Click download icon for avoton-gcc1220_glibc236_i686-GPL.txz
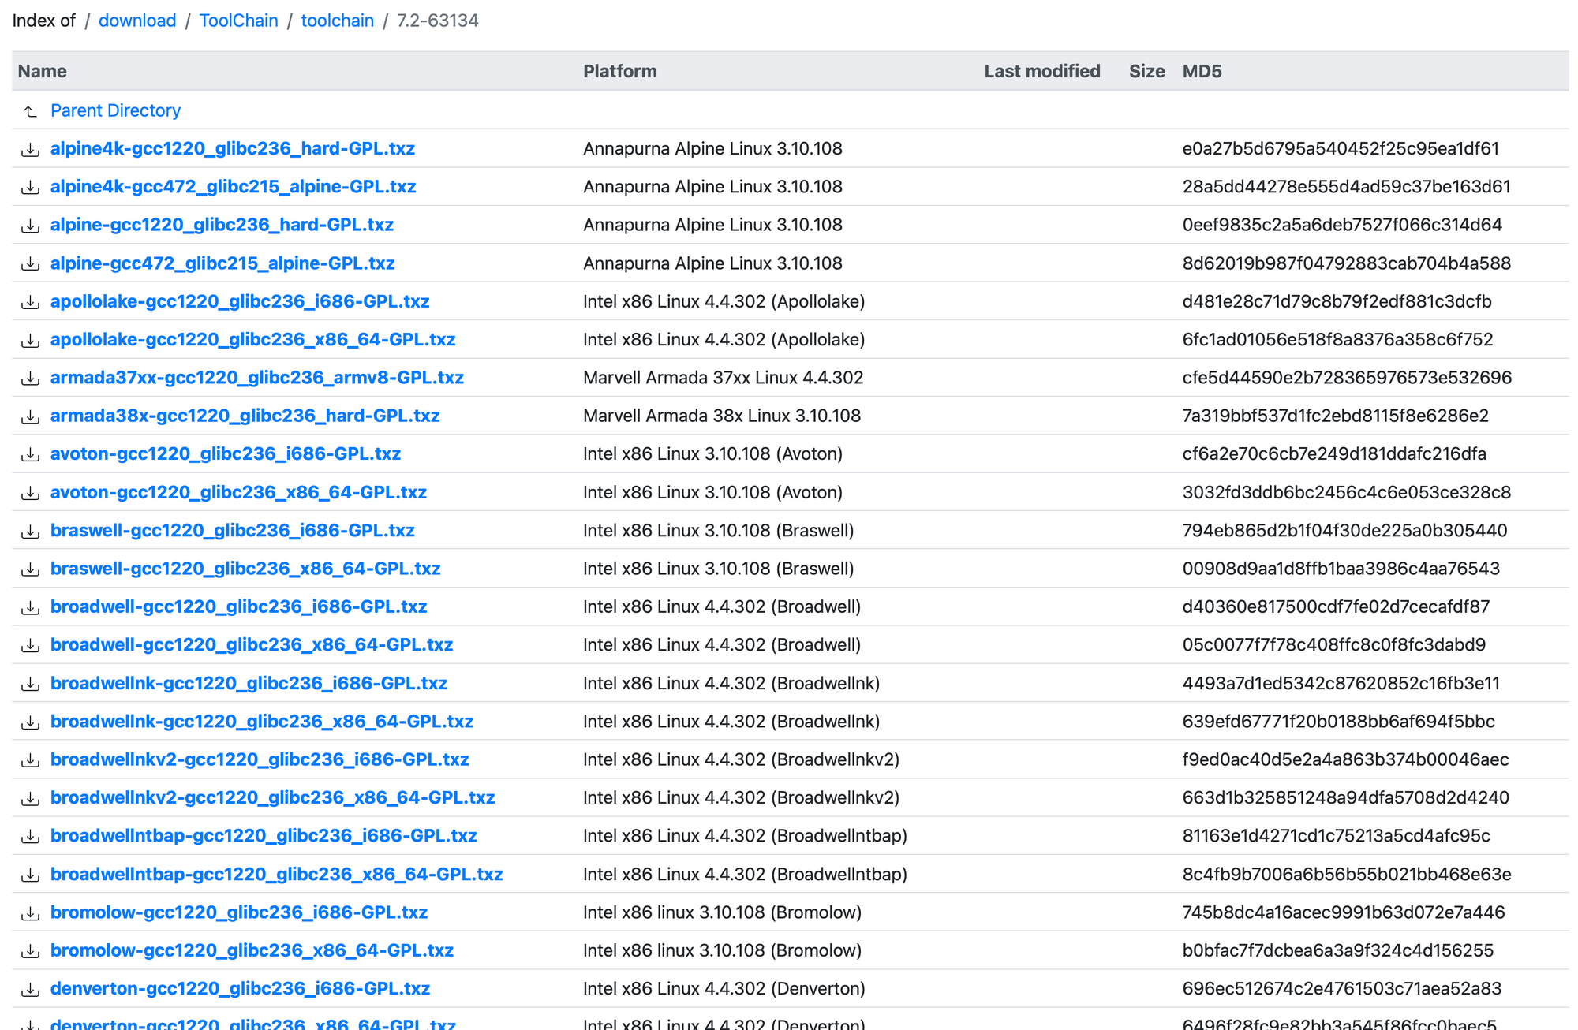The image size is (1578, 1030). (30, 454)
